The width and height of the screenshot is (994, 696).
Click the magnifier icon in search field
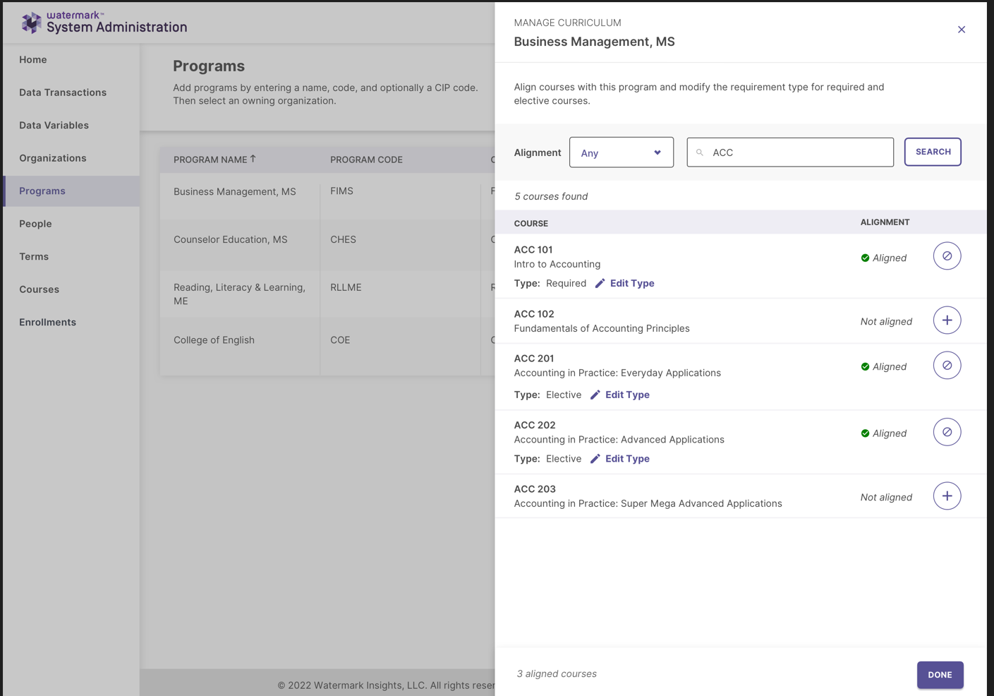click(x=700, y=152)
